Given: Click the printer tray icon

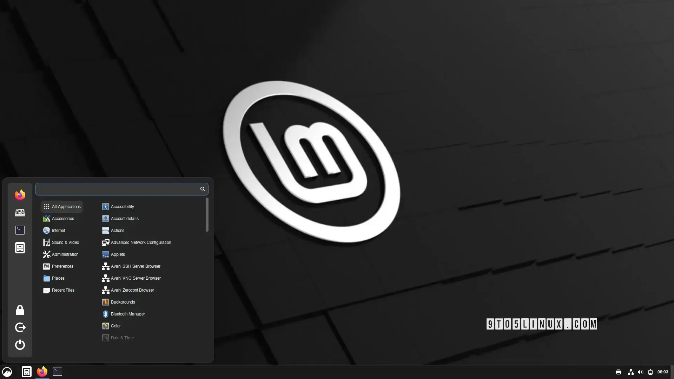Looking at the screenshot, I should pos(619,372).
